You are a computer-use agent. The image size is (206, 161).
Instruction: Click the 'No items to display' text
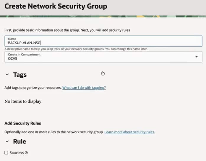pos(23,101)
